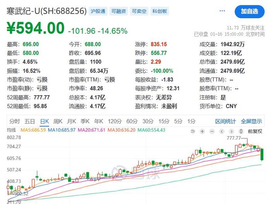Screen dimensions: 271x204
Task: Click the stock title 寒武纪-U(SH:688256)
Action: coord(47,11)
